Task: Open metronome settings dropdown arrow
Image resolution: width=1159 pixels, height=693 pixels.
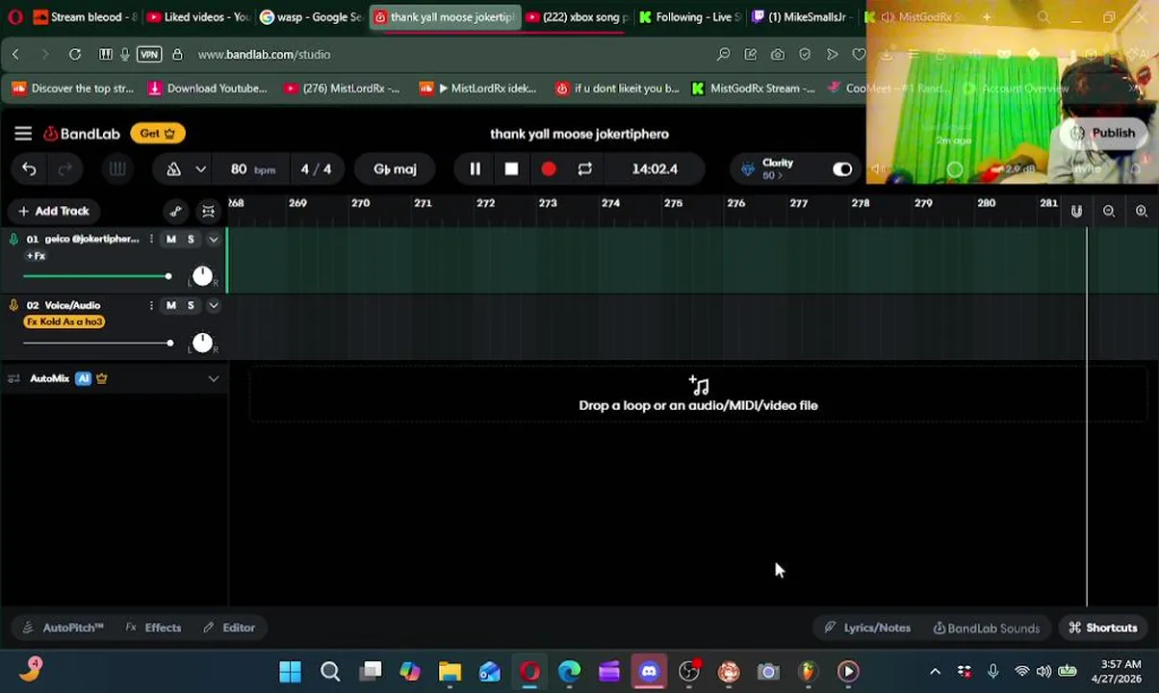Action: coord(200,169)
